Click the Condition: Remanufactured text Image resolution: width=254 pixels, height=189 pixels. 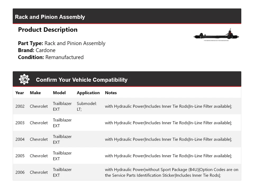(51, 57)
